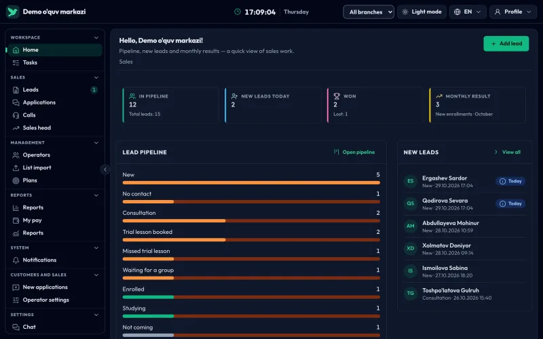
Task: Click the green bird logo icon
Action: (x=12, y=12)
